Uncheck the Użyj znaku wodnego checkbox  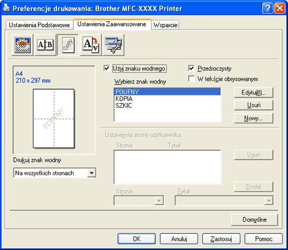[107, 68]
